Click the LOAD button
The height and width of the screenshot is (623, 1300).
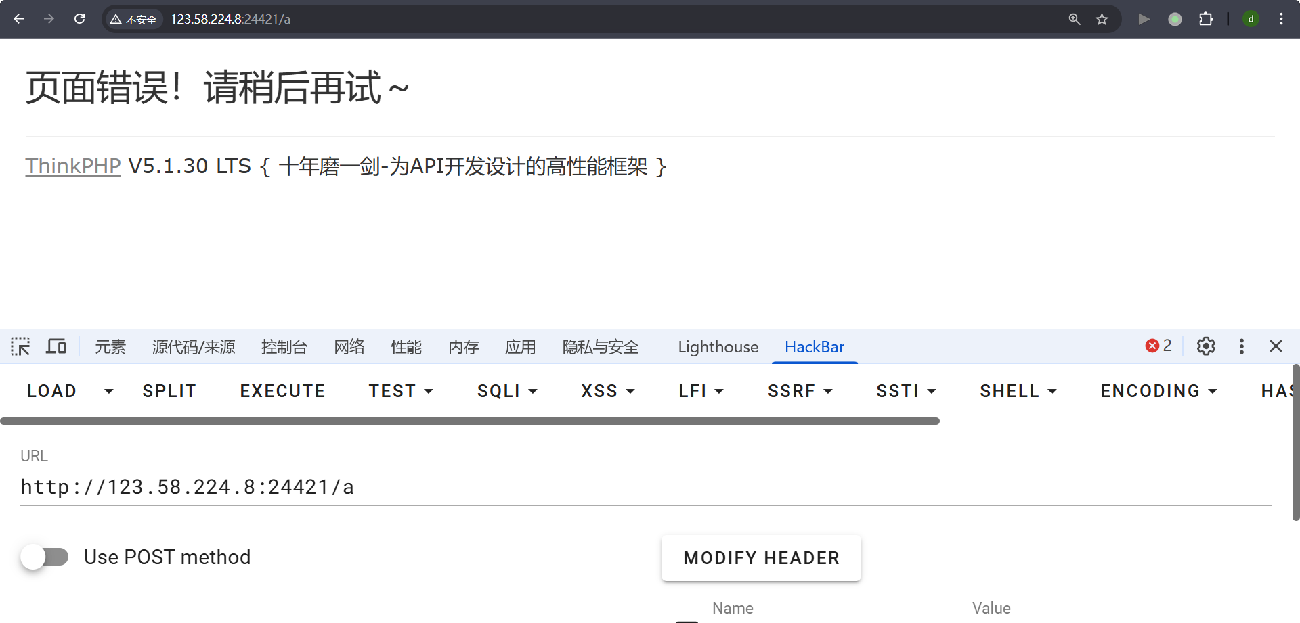(x=52, y=391)
